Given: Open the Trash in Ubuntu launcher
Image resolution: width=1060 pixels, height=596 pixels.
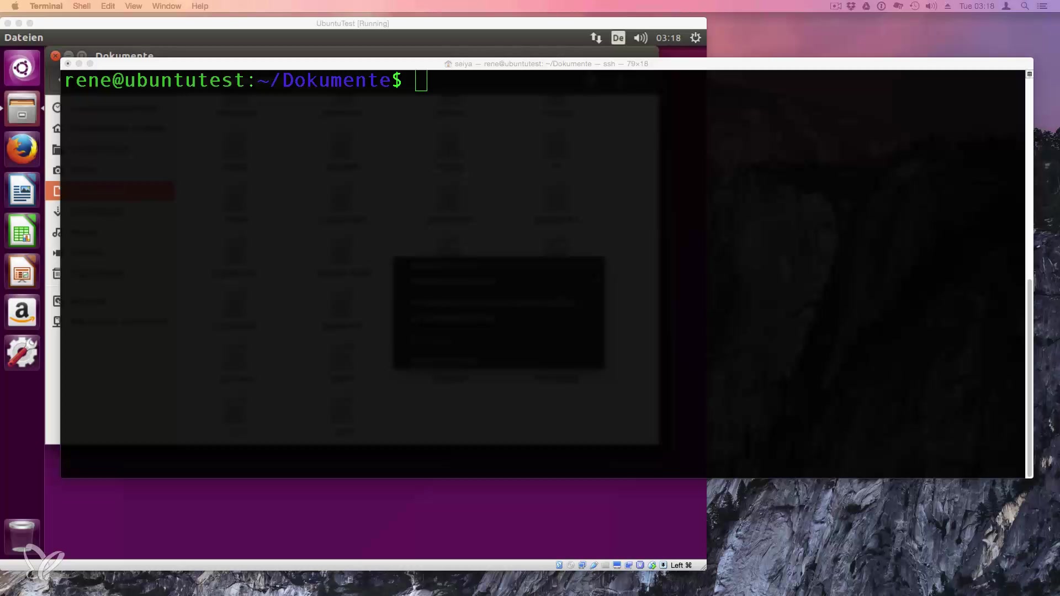Looking at the screenshot, I should (22, 534).
